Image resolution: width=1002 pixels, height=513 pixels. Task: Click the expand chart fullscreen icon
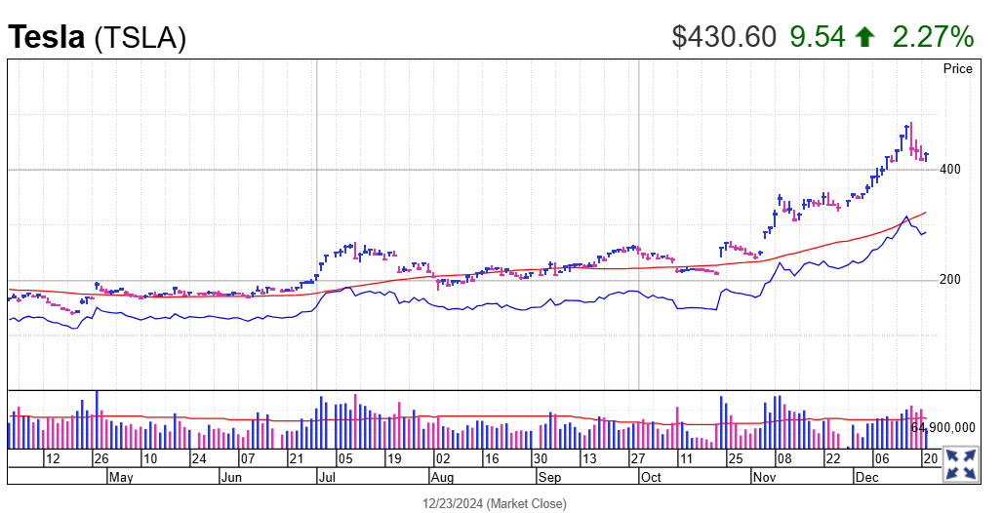tap(962, 464)
